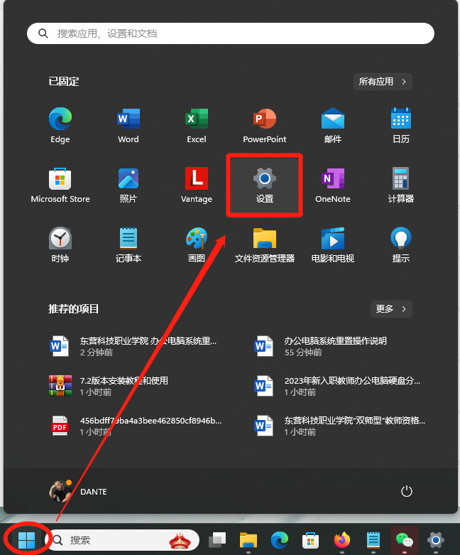Open 办公电脑系统重置操作说明 document
Screen dimensions: 460x555
click(x=321, y=346)
